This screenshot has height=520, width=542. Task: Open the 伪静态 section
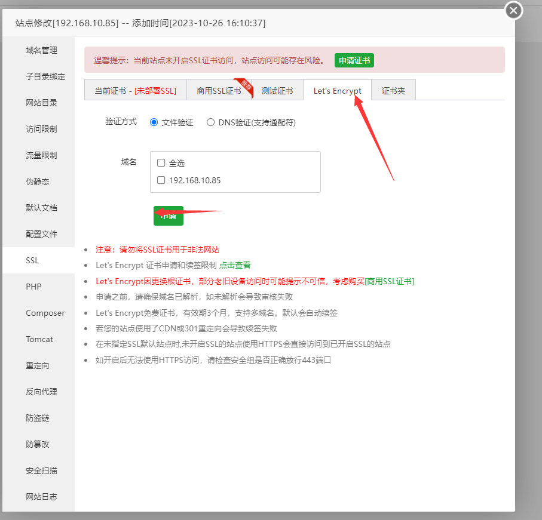pos(38,181)
